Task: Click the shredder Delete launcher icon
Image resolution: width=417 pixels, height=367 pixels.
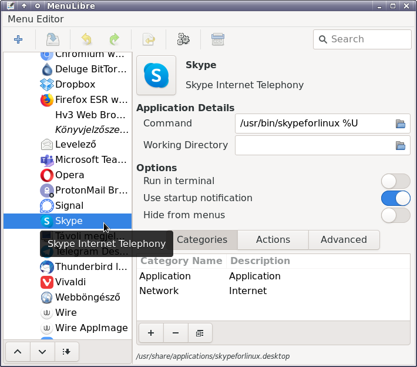Action: coord(218,39)
